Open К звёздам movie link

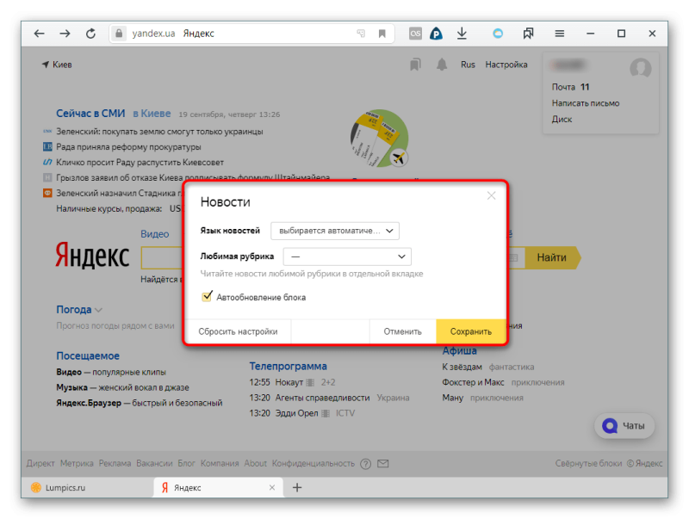[462, 367]
